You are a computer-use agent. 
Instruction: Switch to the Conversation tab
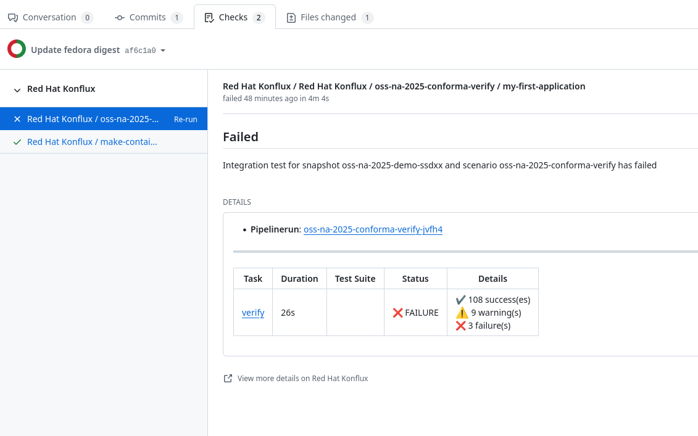pos(49,17)
